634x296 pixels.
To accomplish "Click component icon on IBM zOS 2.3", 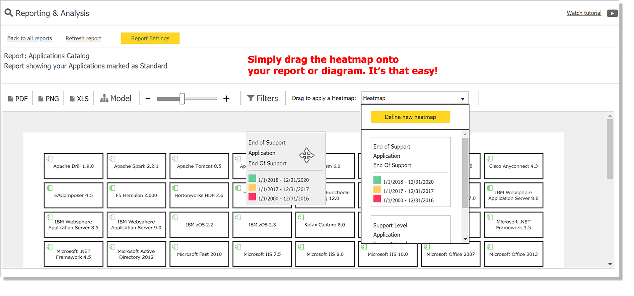I will [x=238, y=217].
